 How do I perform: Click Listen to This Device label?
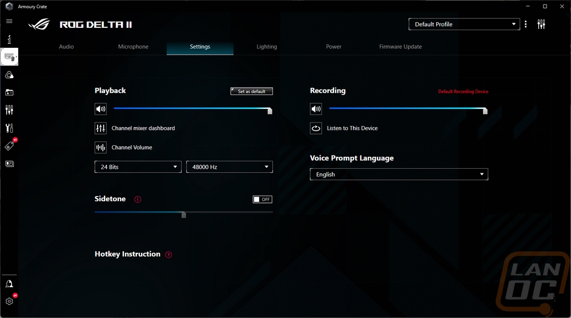(x=352, y=128)
